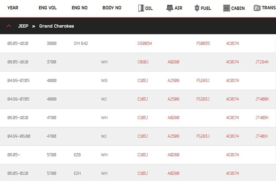Open cabin filter AC0174 in 3700 row
This screenshot has width=276, height=181.
pyautogui.click(x=233, y=62)
